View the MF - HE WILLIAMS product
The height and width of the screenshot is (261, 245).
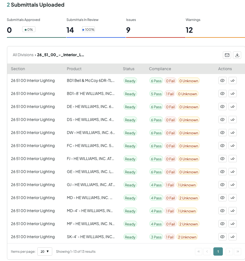click(223, 224)
